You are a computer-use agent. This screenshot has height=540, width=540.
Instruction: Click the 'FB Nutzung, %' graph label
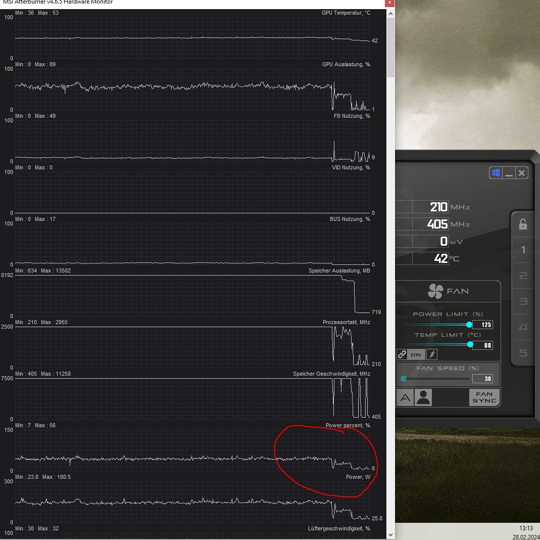352,116
